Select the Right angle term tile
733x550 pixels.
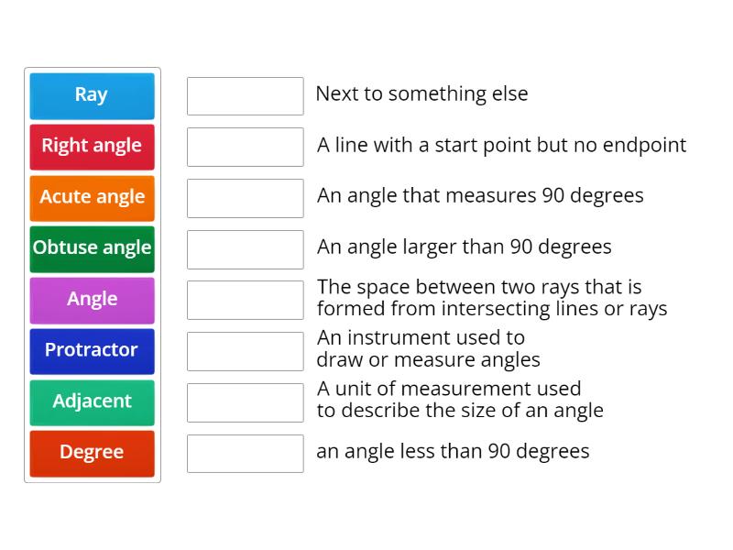[x=92, y=147]
